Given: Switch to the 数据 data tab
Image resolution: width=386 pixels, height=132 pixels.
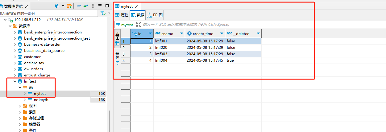Looking at the screenshot, I should pyautogui.click(x=138, y=15).
